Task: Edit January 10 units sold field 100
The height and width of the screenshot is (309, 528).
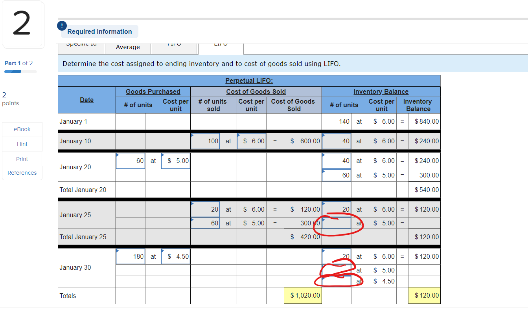Action: (205, 141)
